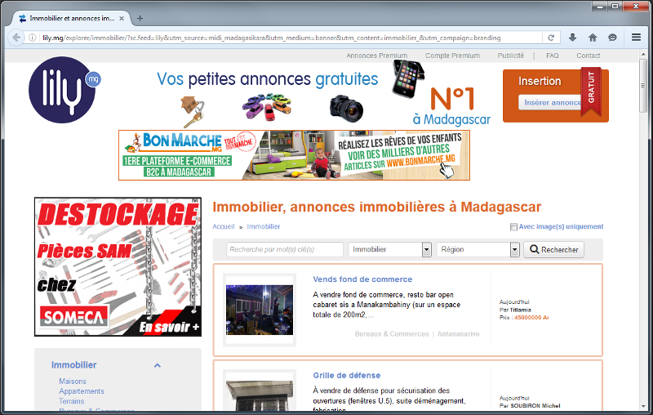The image size is (653, 415).
Task: Reload the page with the refresh icon
Action: (551, 38)
